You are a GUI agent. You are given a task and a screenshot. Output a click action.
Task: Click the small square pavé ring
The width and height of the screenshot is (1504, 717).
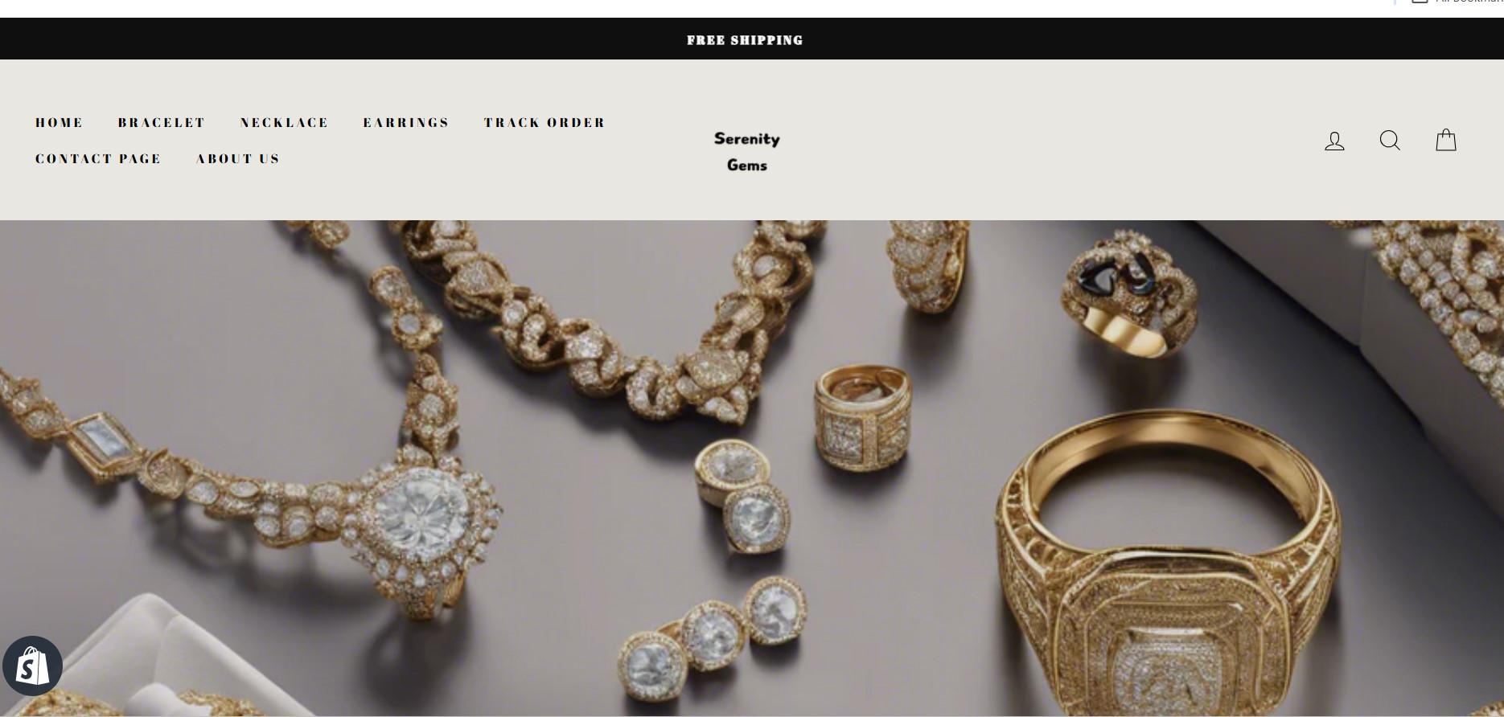(863, 418)
